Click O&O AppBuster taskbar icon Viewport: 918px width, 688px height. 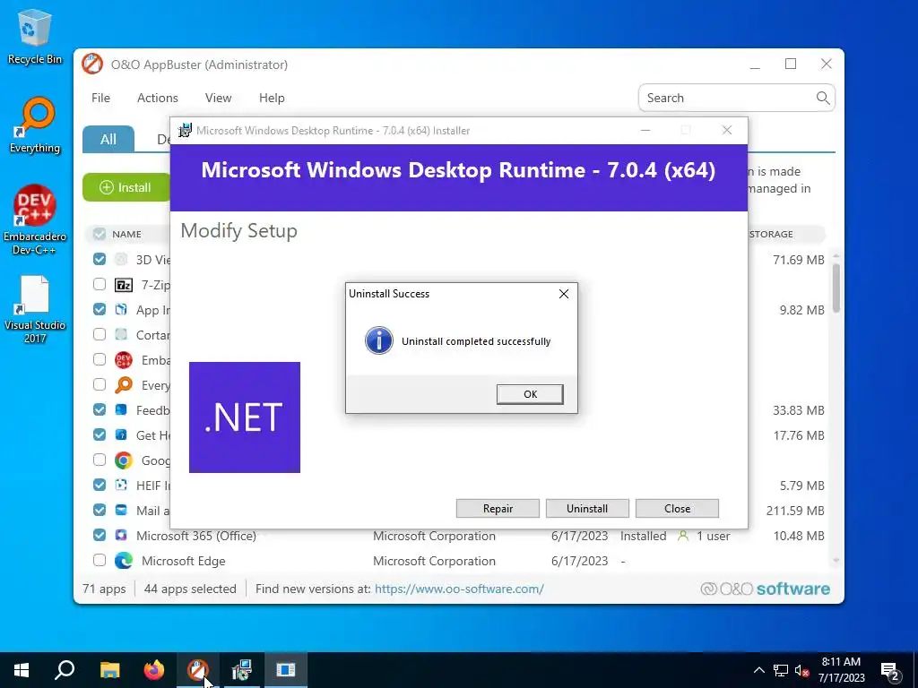(197, 670)
